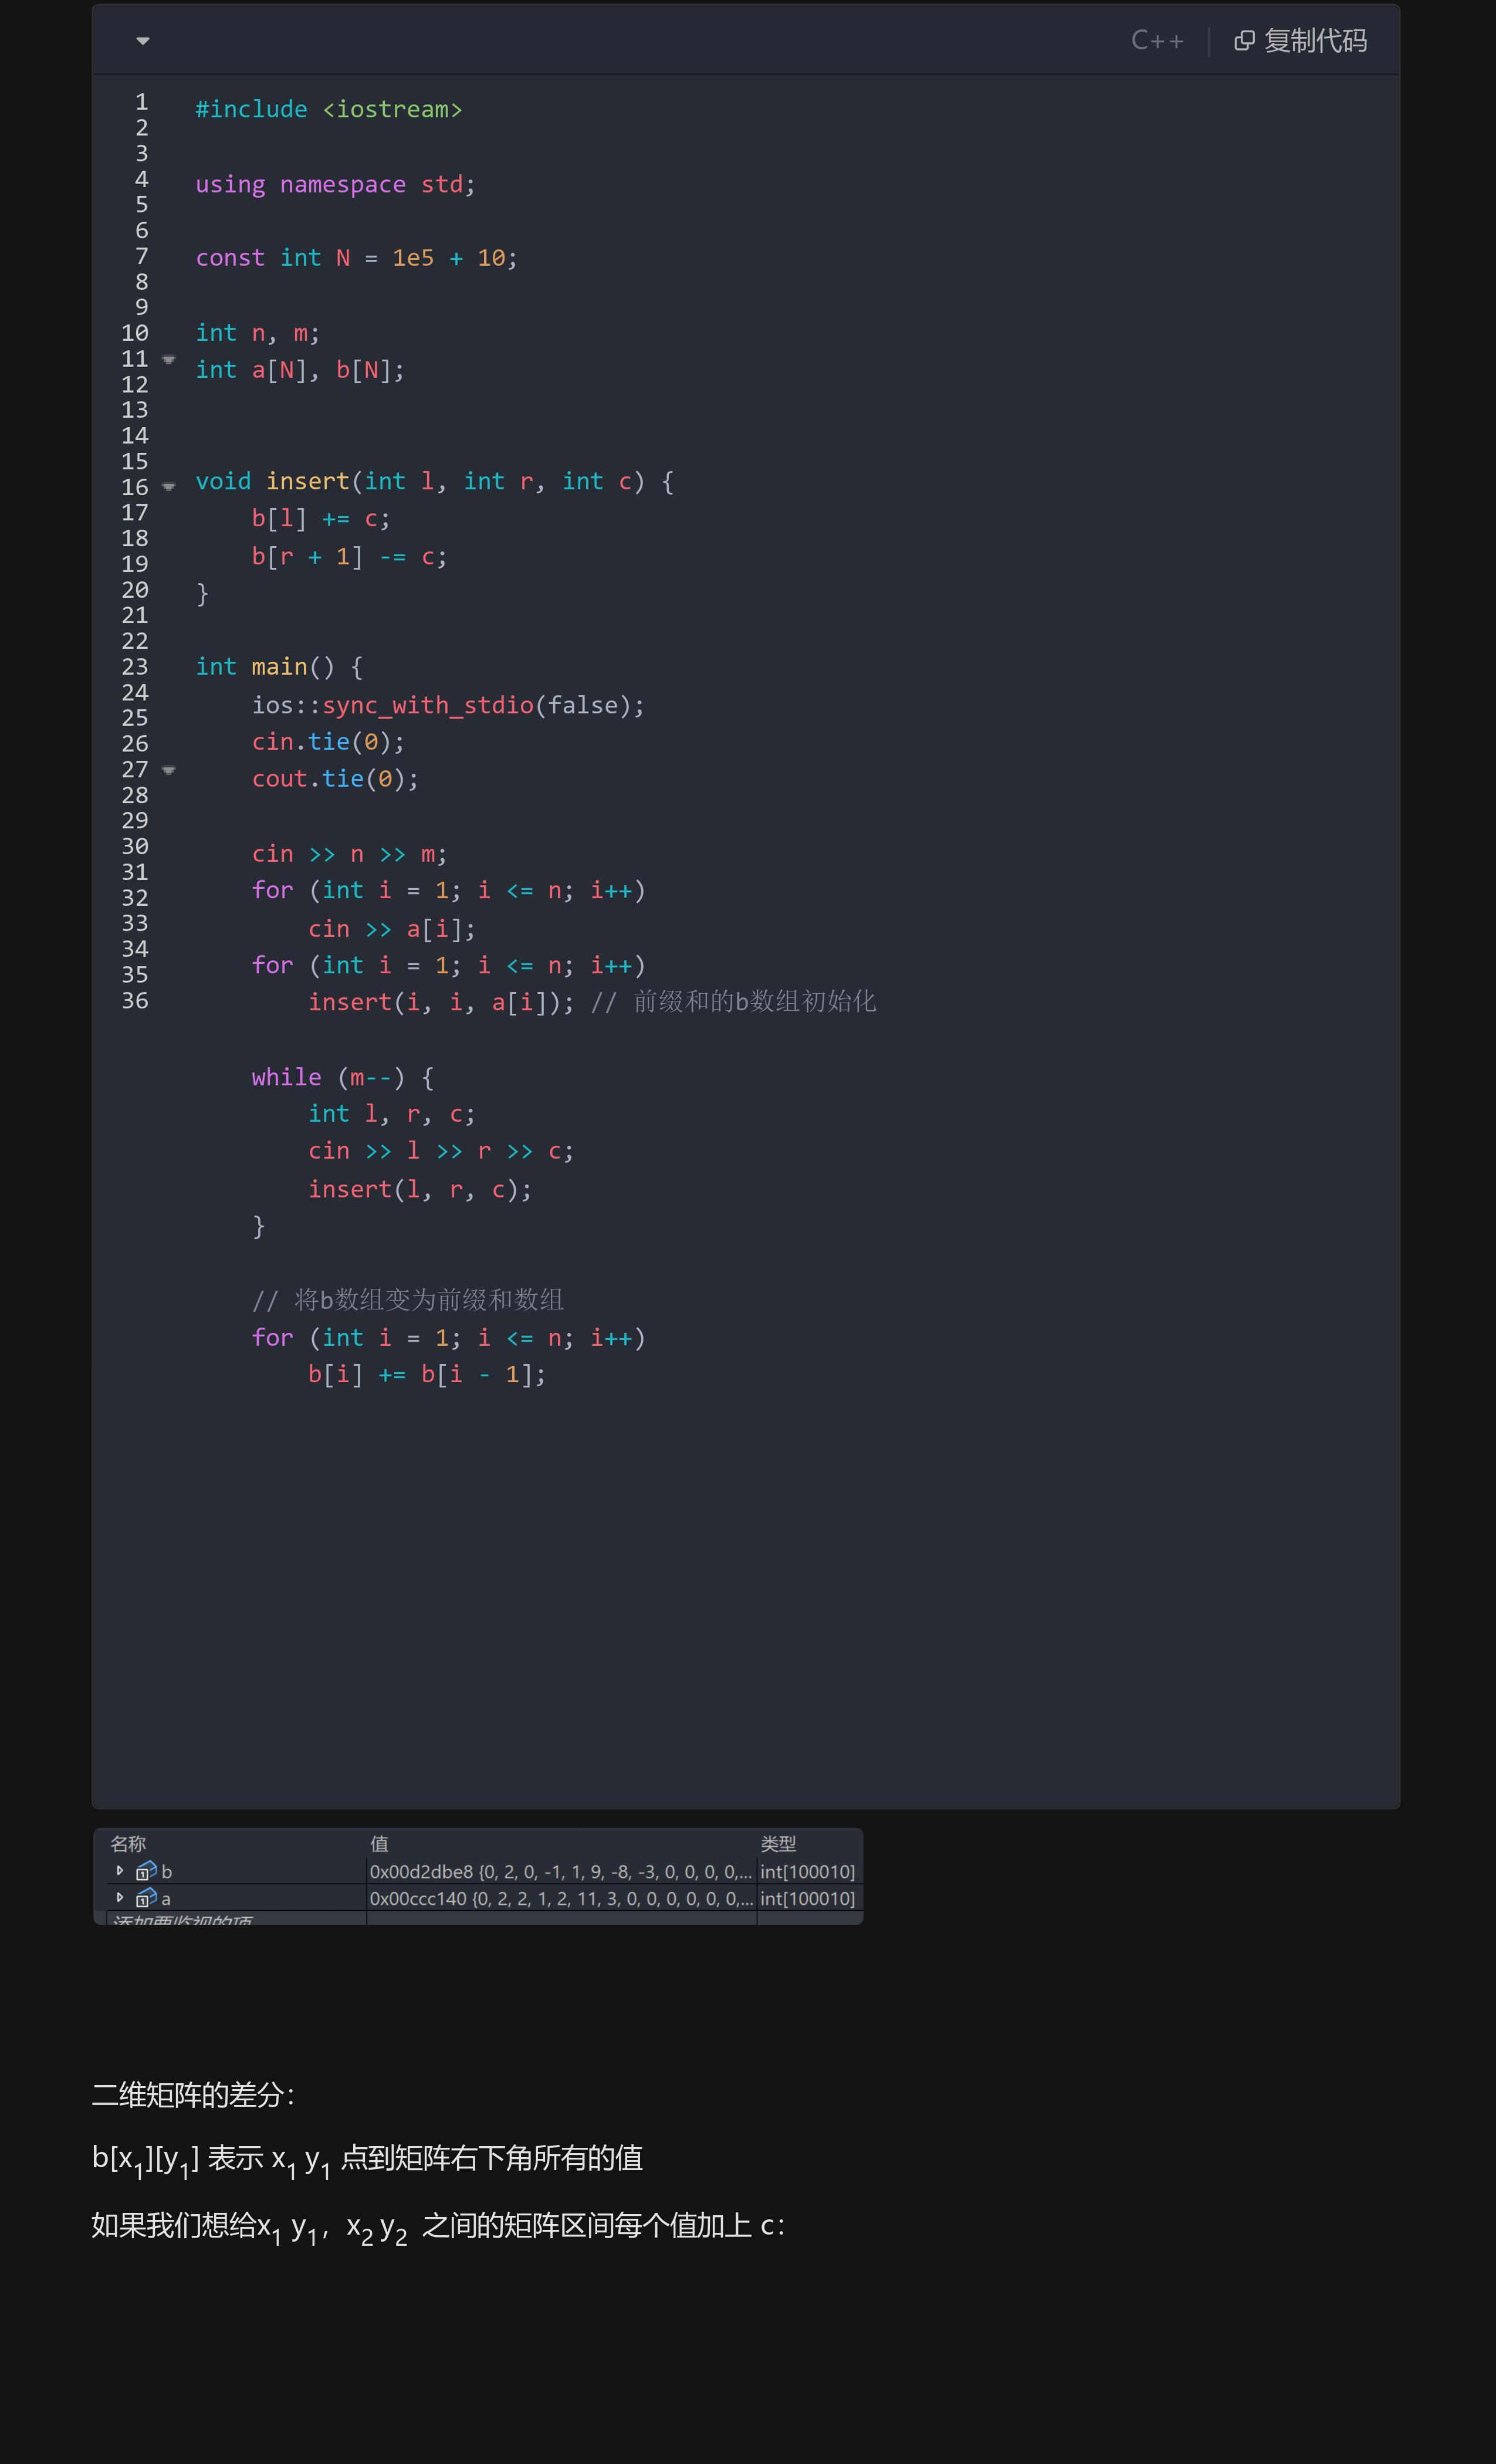Click line number 1 in the gutter
The image size is (1496, 2464).
[142, 102]
